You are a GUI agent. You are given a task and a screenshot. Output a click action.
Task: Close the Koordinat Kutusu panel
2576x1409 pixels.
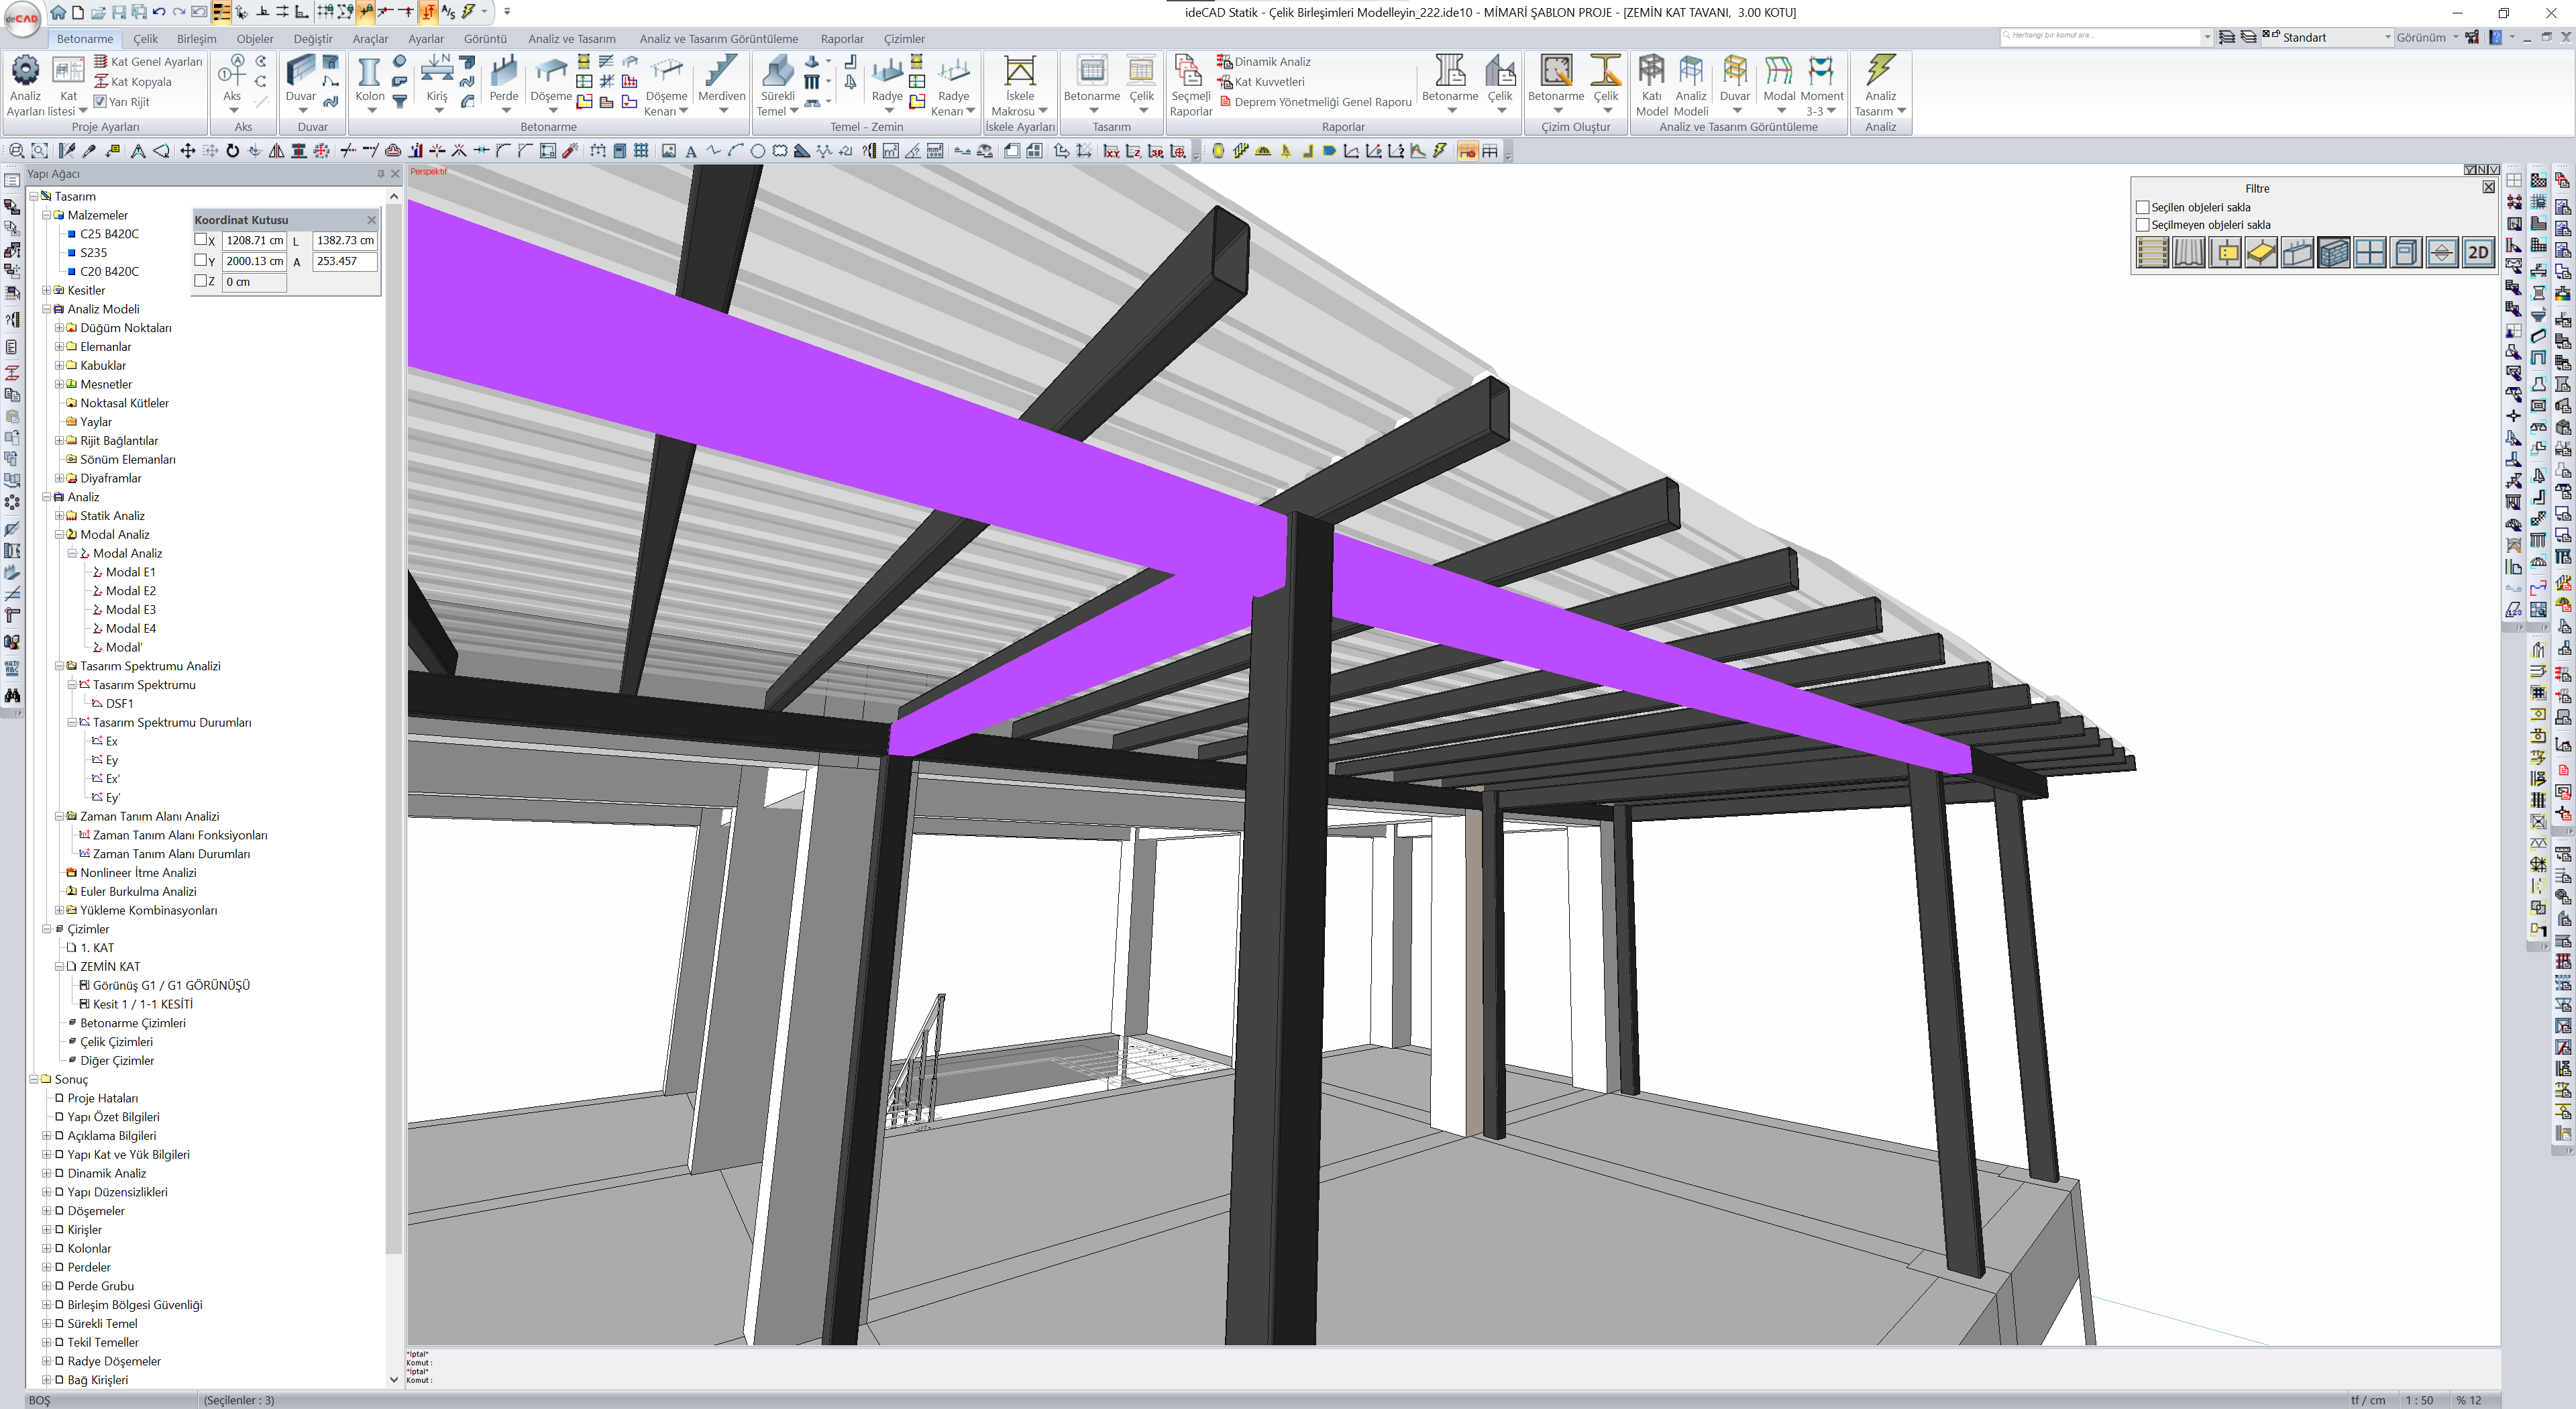371,220
